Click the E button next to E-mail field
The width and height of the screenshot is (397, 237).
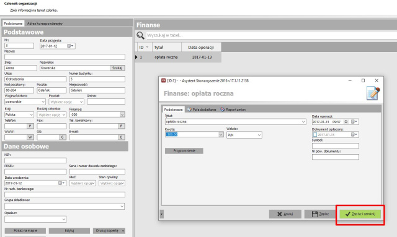pos(122,137)
